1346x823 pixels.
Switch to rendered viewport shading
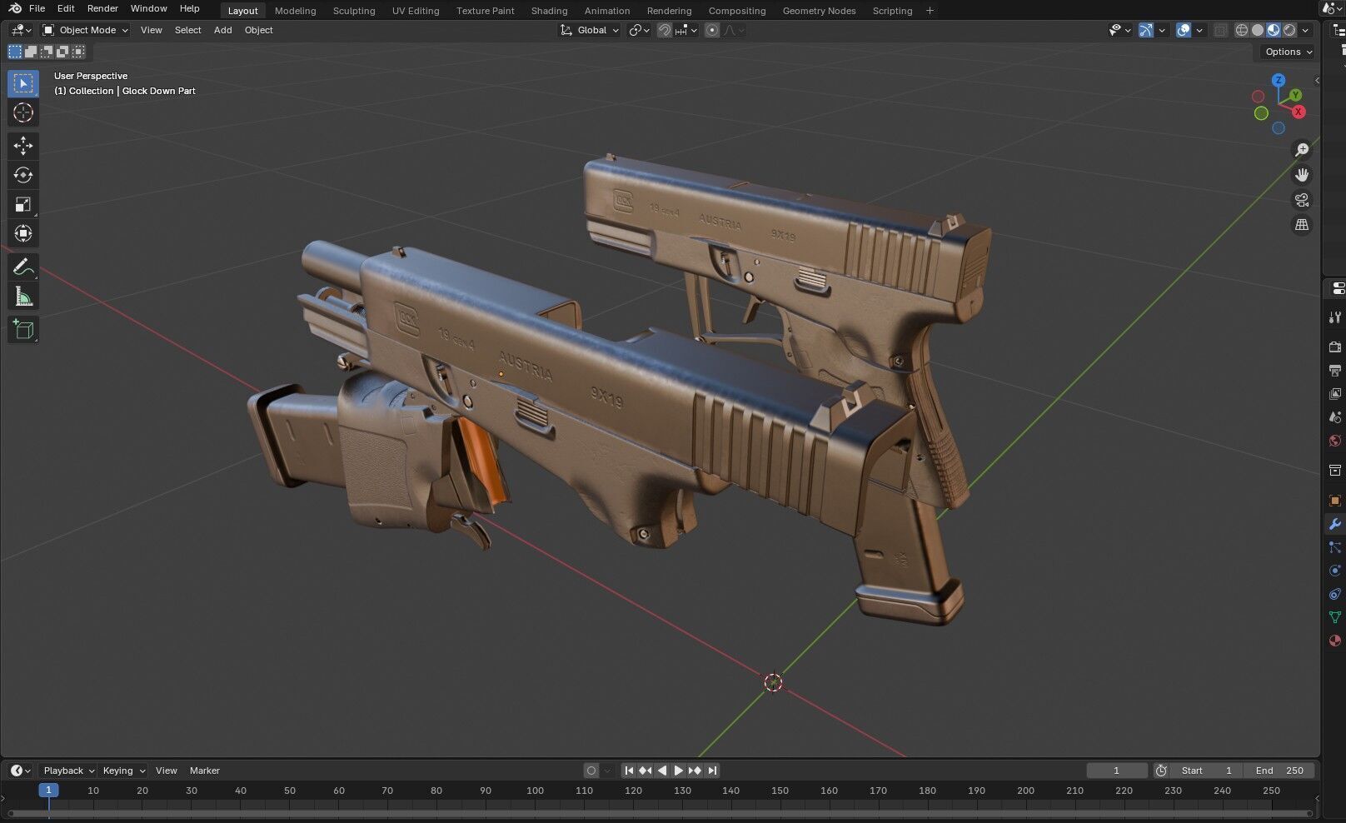[1289, 30]
